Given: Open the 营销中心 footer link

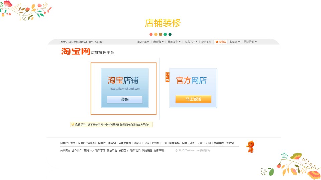Looking at the screenshot, I should pos(88,150).
